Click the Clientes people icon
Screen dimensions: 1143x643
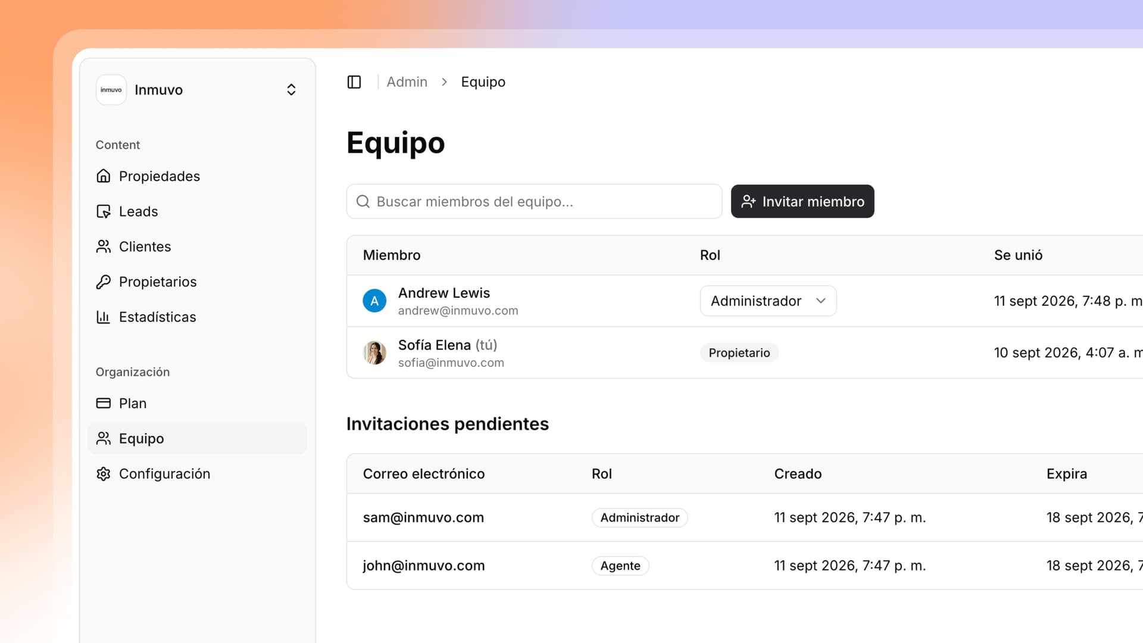point(104,246)
